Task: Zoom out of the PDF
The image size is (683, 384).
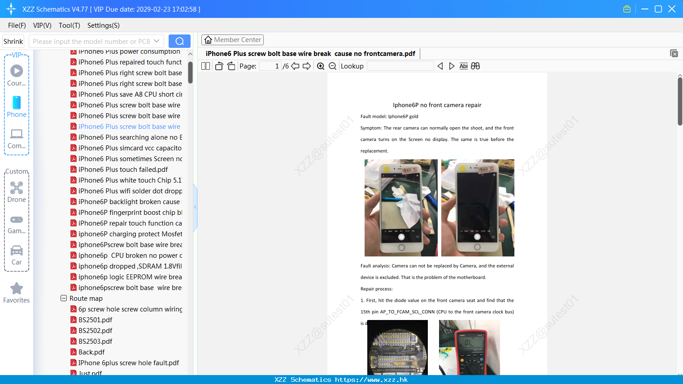Action: pyautogui.click(x=333, y=66)
